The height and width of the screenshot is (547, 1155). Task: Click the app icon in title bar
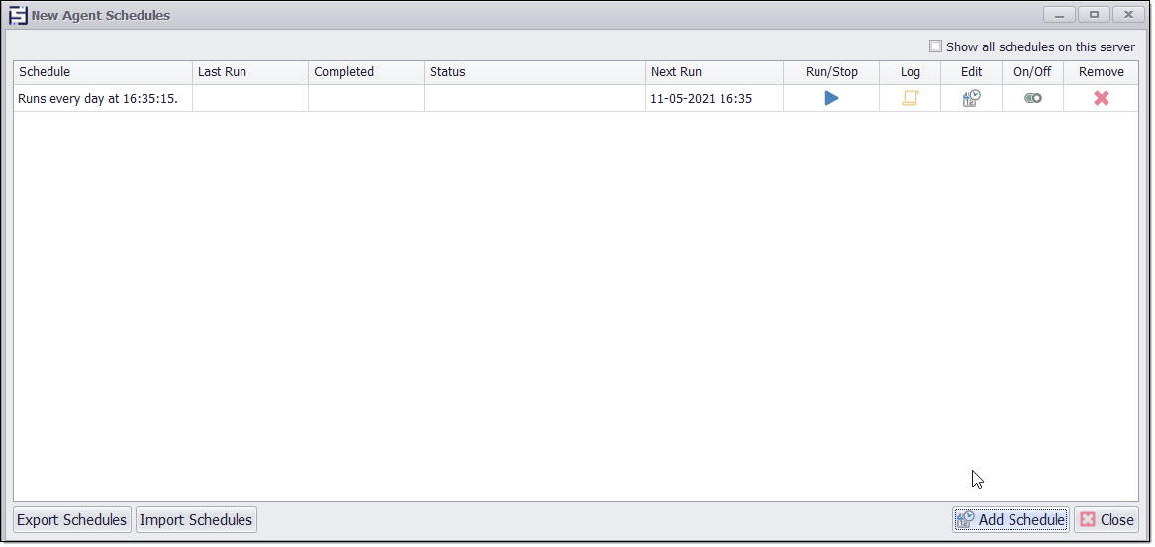coord(18,15)
